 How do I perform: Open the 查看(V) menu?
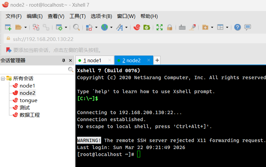pyautogui.click(x=56, y=16)
